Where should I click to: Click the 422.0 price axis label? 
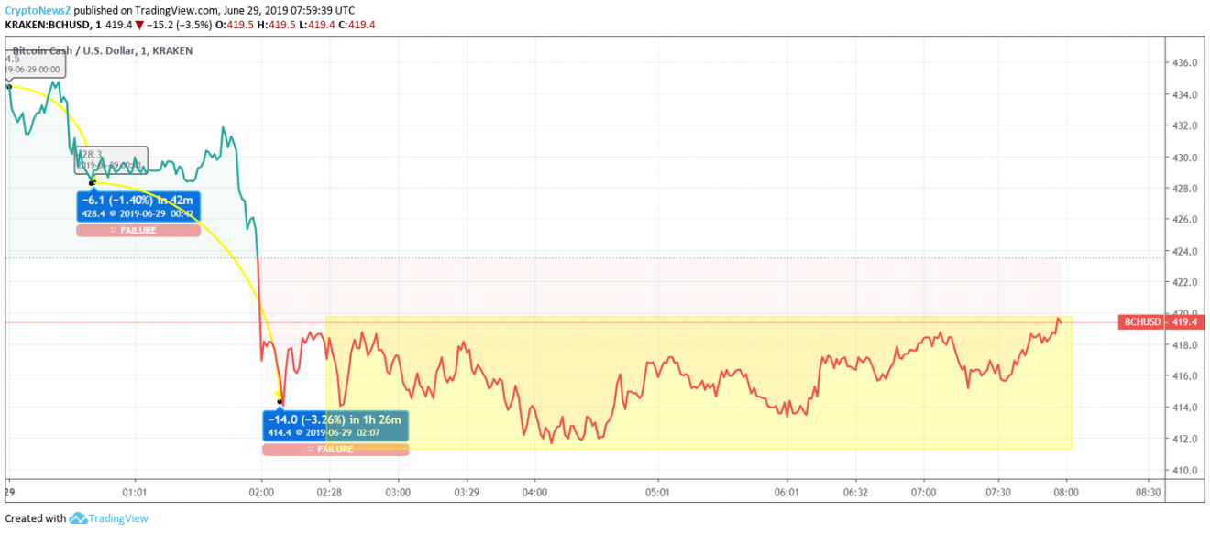coord(1186,283)
